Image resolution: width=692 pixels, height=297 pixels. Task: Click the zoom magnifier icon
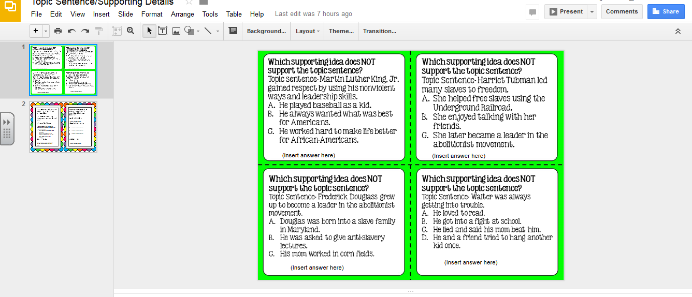coord(131,31)
